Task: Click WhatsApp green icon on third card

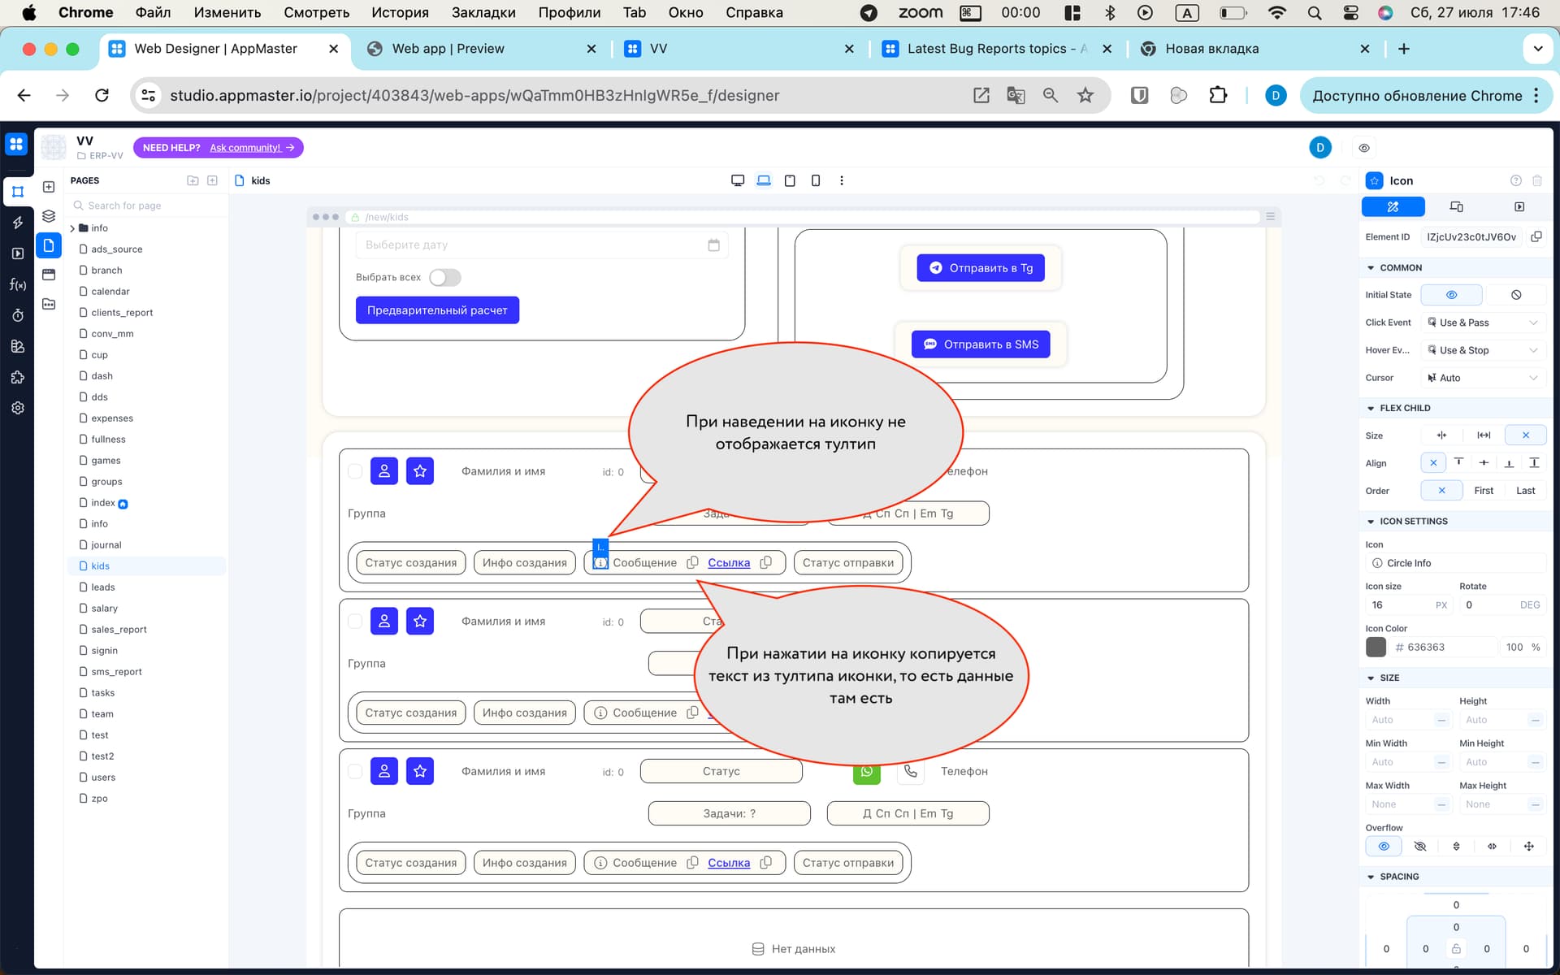Action: pyautogui.click(x=867, y=772)
